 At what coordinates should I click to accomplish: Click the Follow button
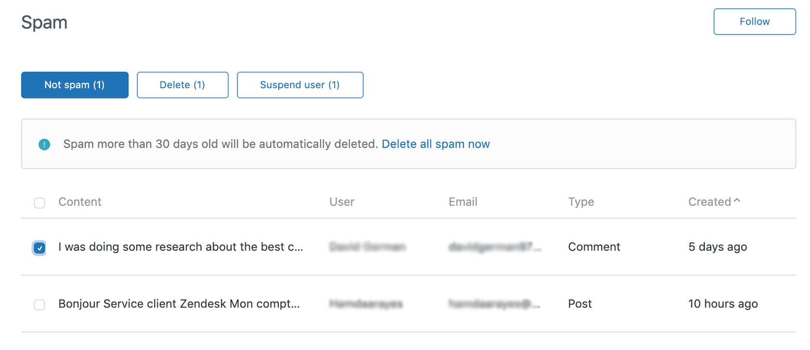(x=754, y=21)
